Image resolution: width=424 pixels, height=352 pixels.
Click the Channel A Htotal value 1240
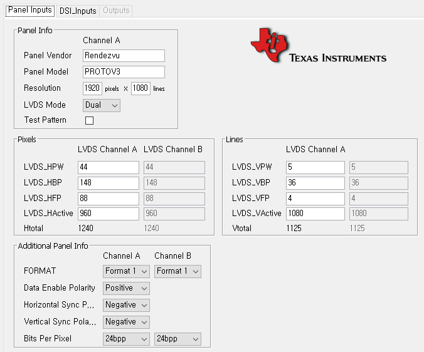tap(86, 229)
